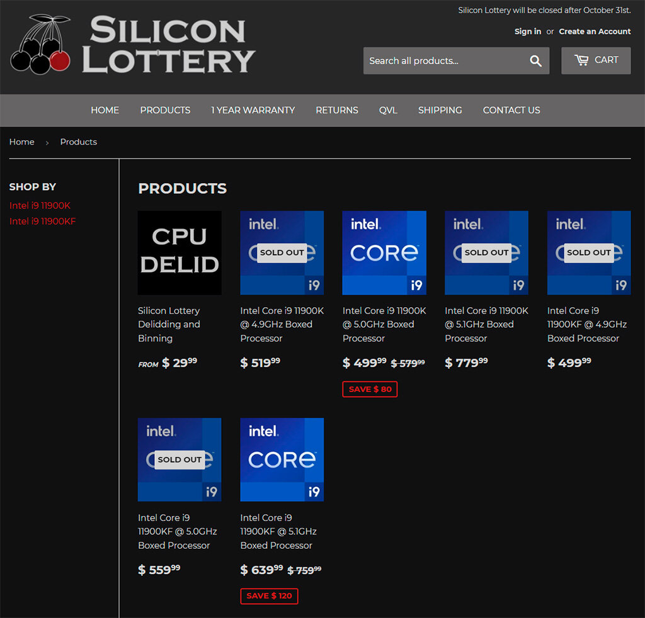Click the PRODUCTS page heading
The image size is (645, 618).
pyautogui.click(x=182, y=188)
